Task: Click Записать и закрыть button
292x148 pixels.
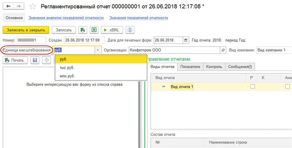Action: 26,30
